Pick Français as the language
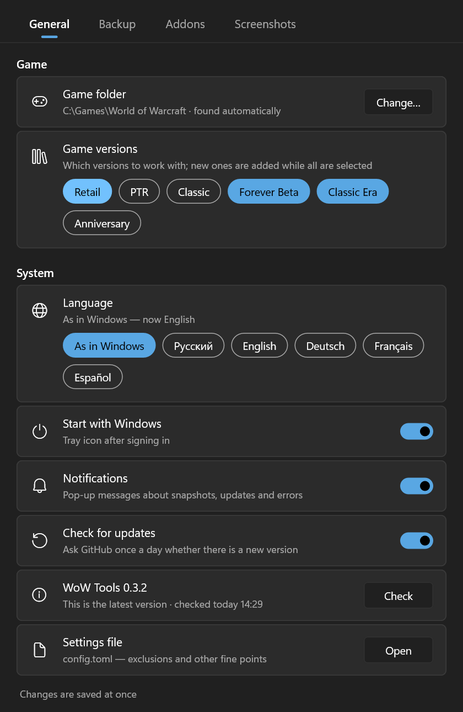Screen dimensions: 463x712 point(394,346)
